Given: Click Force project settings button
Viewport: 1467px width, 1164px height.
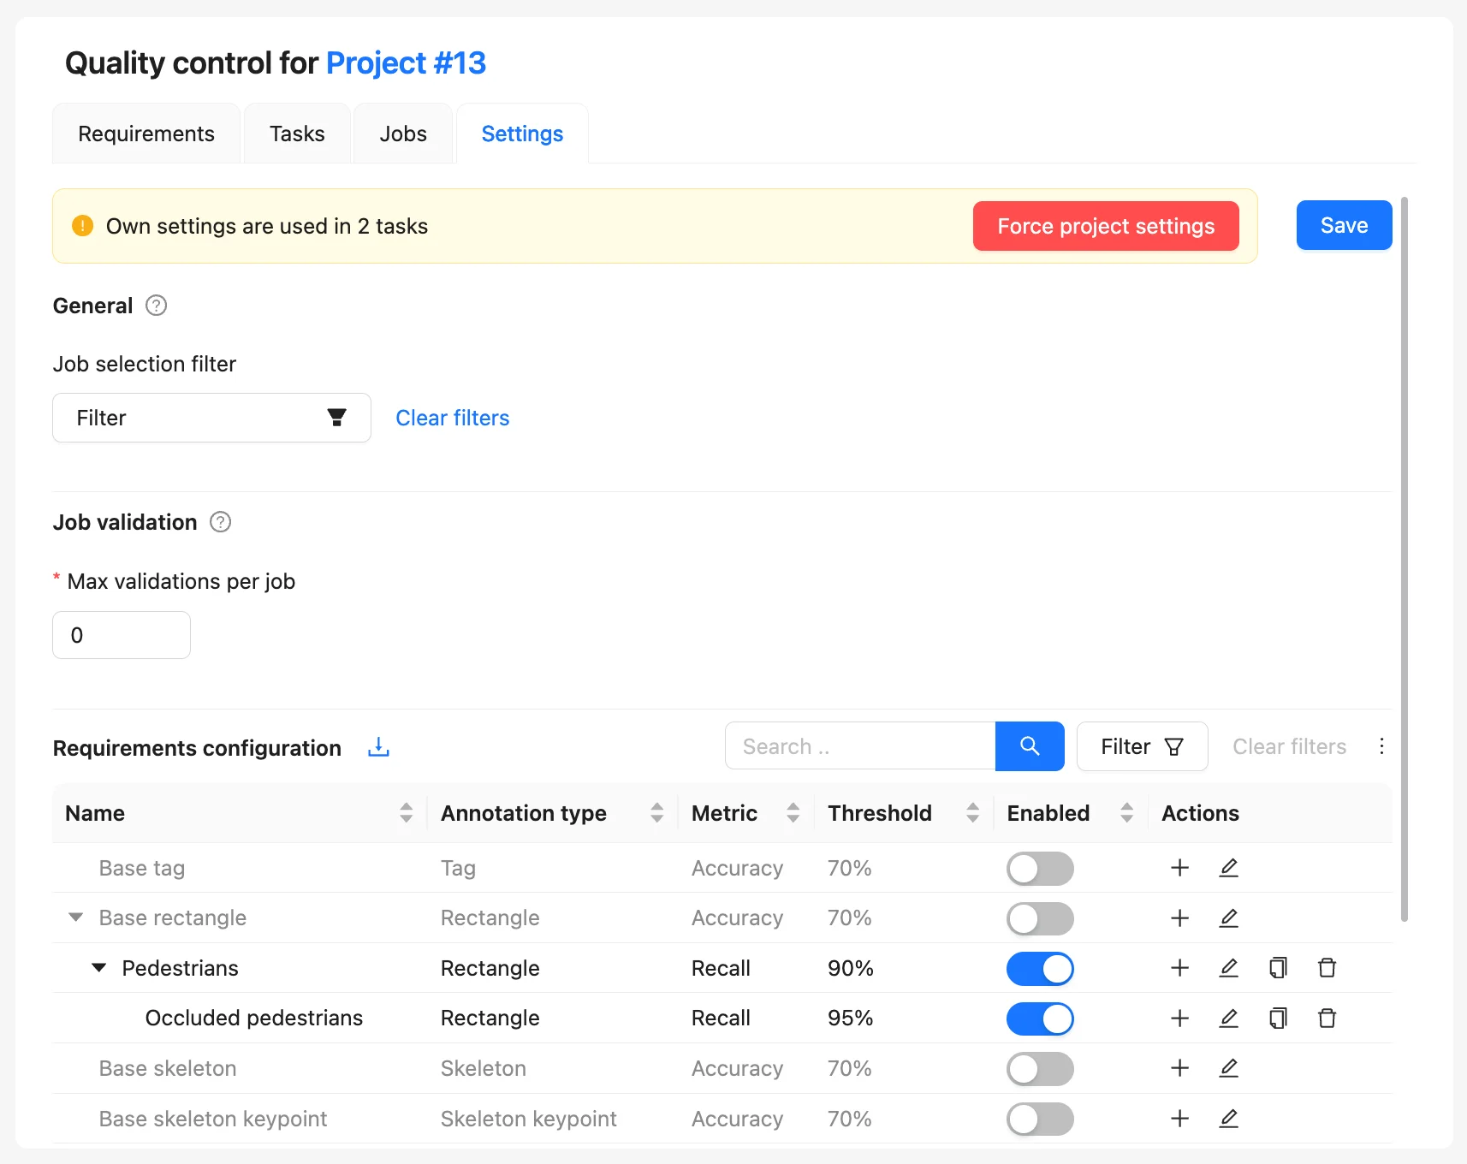Looking at the screenshot, I should click(x=1106, y=226).
